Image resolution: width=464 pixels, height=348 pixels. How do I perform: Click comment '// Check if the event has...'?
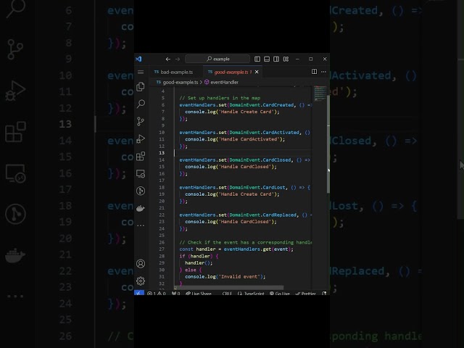click(245, 242)
